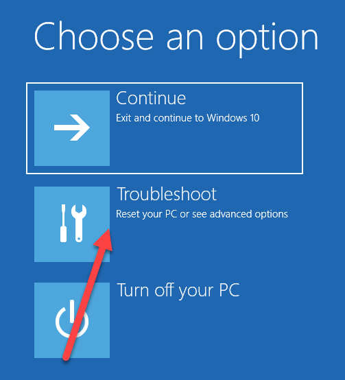Click 'Reset your PC or see advanced options'
This screenshot has height=380, width=345.
coord(202,214)
